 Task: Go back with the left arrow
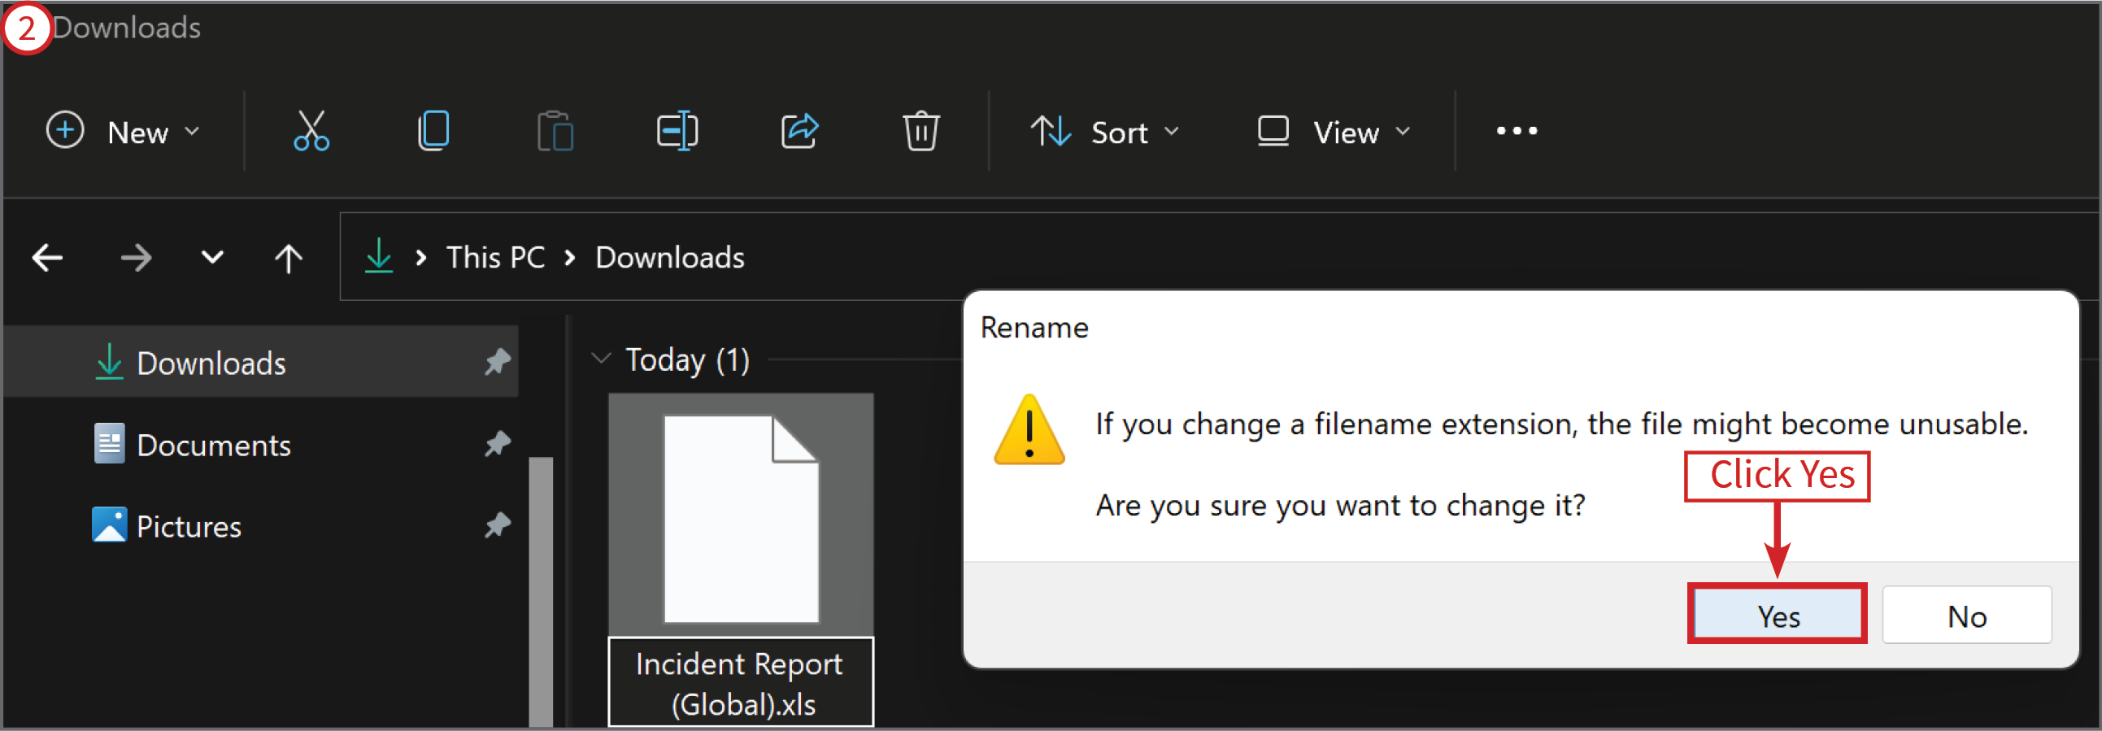coord(47,258)
